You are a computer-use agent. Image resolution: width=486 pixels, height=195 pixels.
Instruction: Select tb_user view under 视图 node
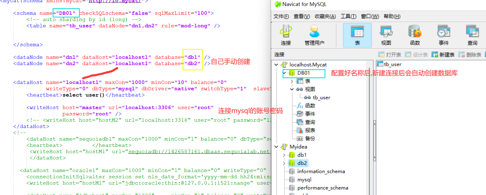pos(322,98)
